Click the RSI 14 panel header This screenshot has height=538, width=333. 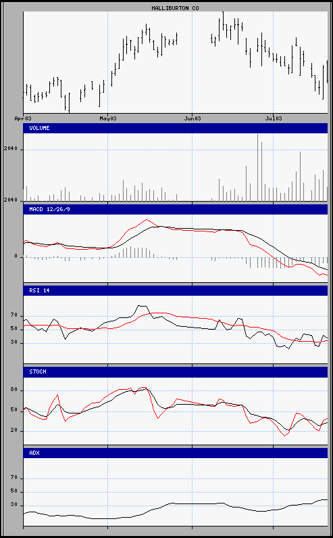tap(175, 290)
